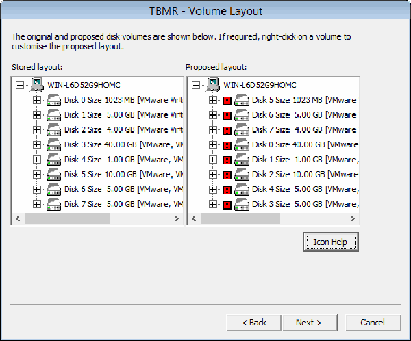Select proposed row 'Disk 2 Size 10.00 GB'
Viewport: 411px width, 341px height.
click(305, 175)
